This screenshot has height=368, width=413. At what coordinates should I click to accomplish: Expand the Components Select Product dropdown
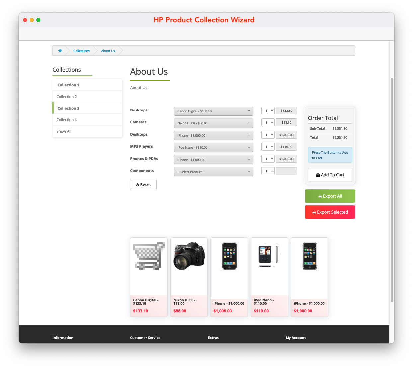pyautogui.click(x=213, y=172)
